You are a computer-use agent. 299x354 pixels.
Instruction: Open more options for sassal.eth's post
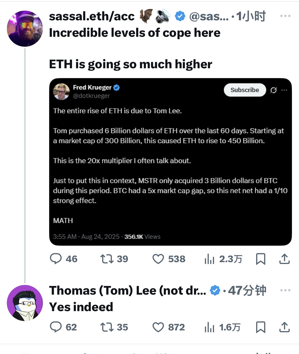pyautogui.click(x=285, y=16)
